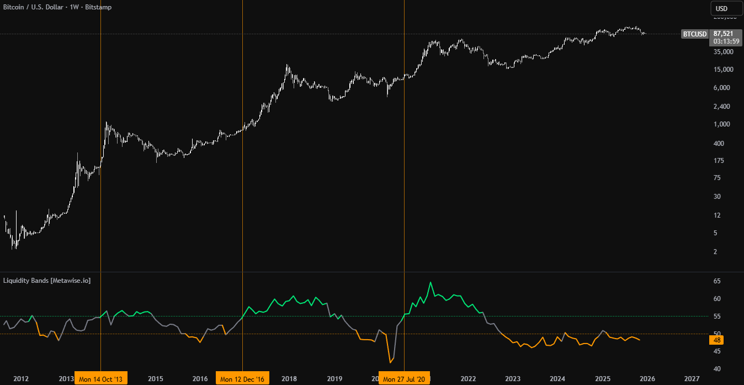Click the 65 level on indicator scale
Viewport: 744px width, 385px height.
pyautogui.click(x=716, y=281)
